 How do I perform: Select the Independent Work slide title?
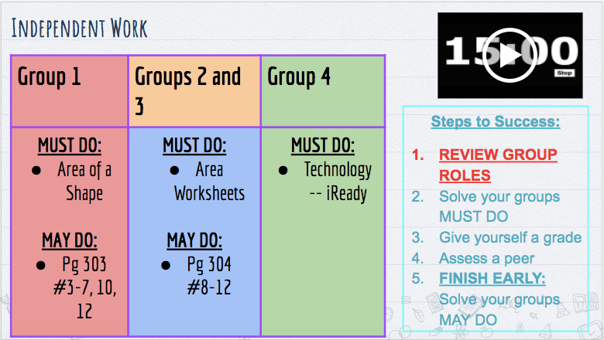click(x=80, y=29)
